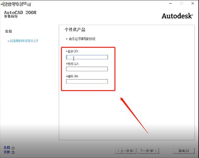This screenshot has width=199, height=158.
Task: Click the AutoCAD 2008 title text
Action: (20, 12)
